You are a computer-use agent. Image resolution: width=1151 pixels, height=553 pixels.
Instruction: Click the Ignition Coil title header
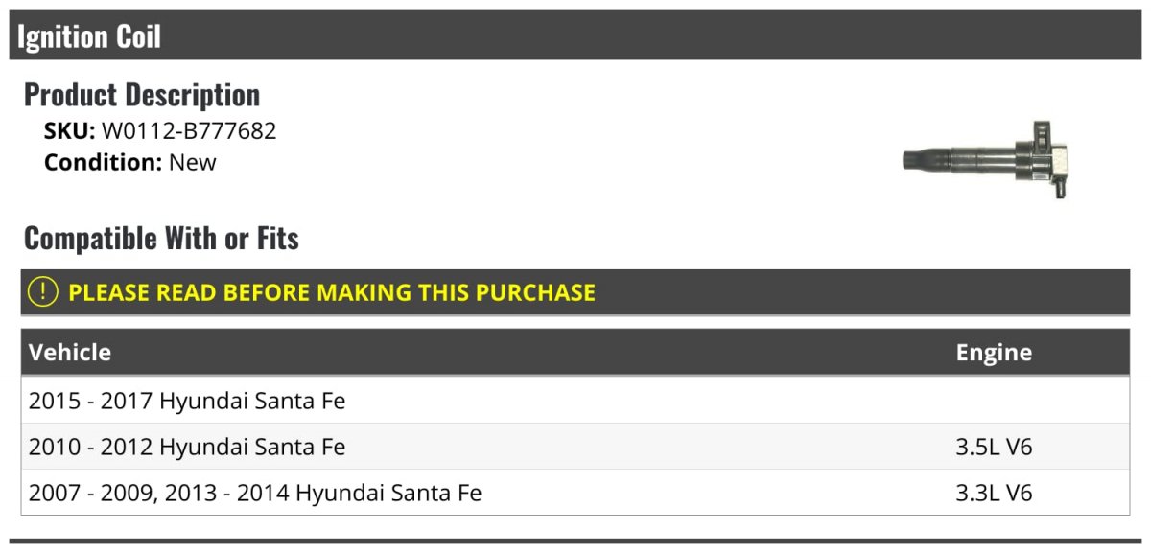coord(89,36)
